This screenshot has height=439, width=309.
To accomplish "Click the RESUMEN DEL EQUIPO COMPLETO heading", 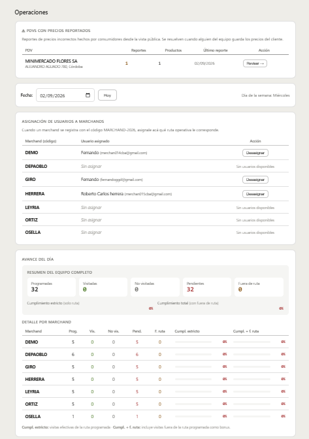I will pyautogui.click(x=59, y=272).
